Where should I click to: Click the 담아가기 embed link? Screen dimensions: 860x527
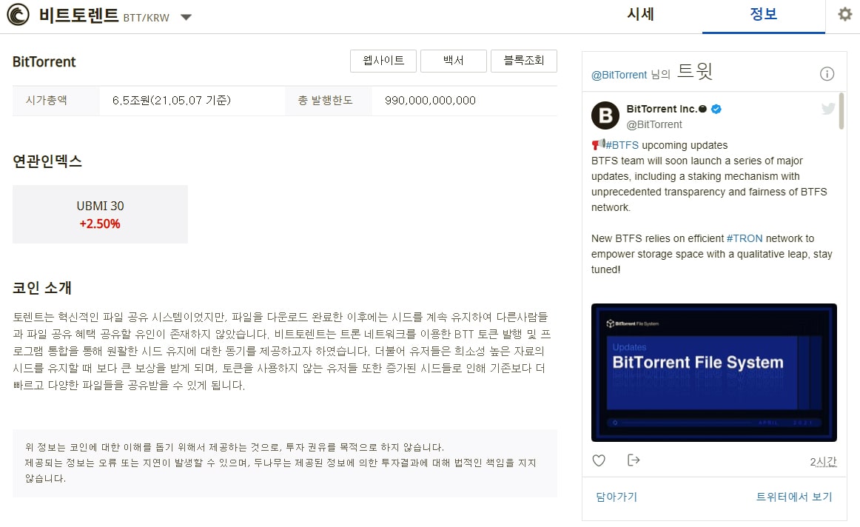click(617, 497)
